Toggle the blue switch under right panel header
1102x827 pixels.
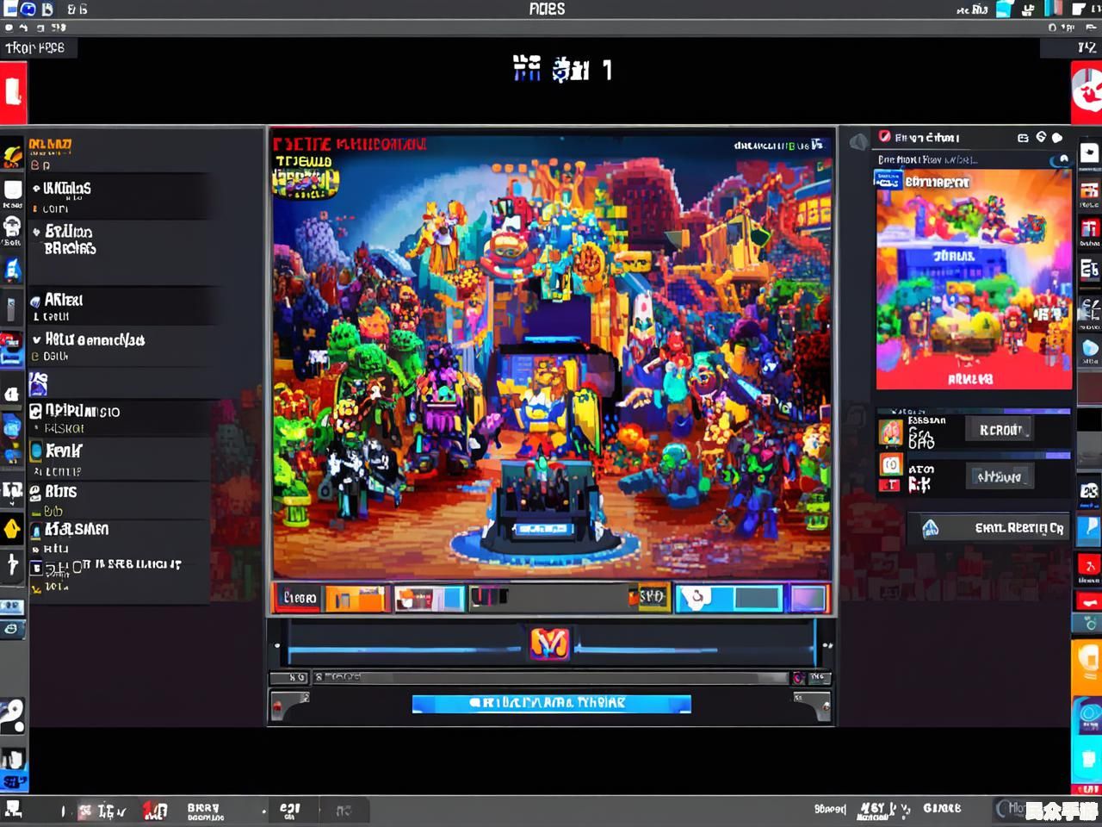[1059, 160]
